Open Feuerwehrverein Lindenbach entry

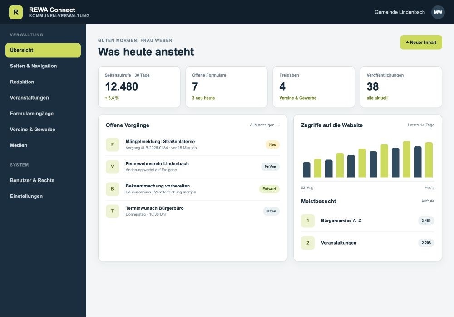[192, 167]
